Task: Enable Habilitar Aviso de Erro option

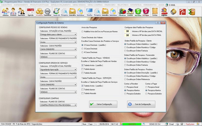Action: tap(83, 31)
